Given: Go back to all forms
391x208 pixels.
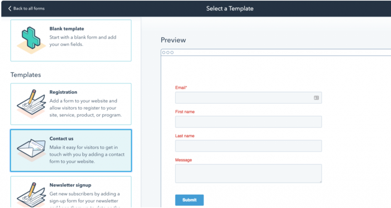Looking at the screenshot, I should point(26,8).
